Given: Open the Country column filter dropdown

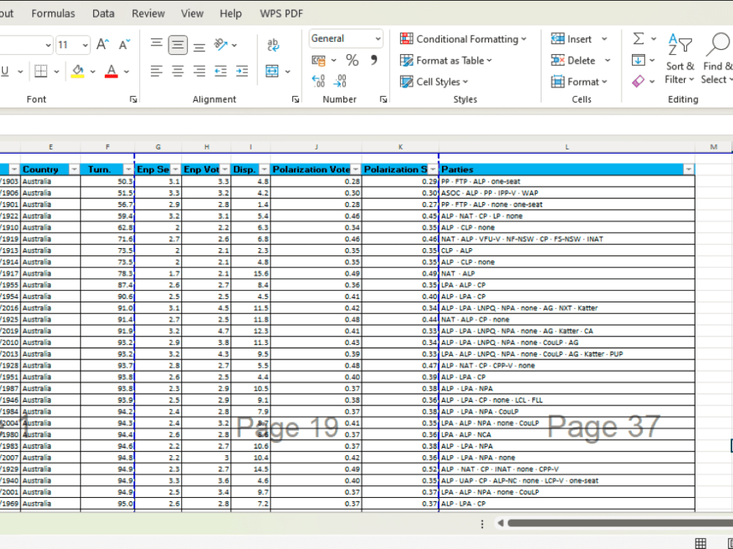Looking at the screenshot, I should click(74, 170).
